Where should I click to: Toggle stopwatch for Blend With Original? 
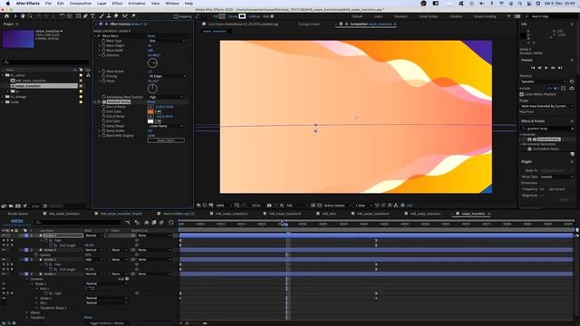pos(104,136)
